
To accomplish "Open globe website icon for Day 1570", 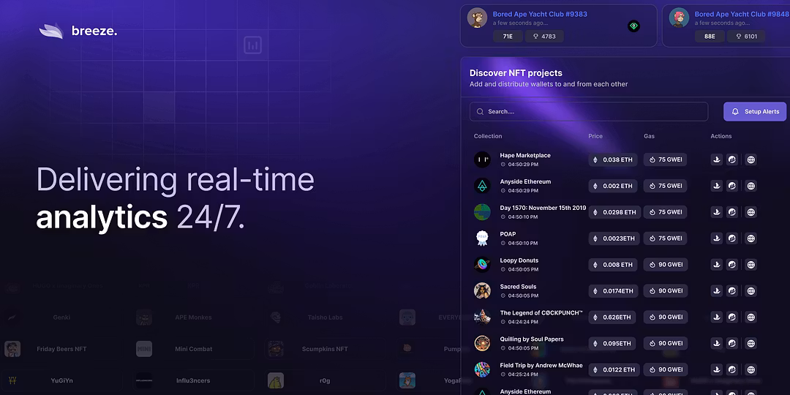I will click(751, 212).
